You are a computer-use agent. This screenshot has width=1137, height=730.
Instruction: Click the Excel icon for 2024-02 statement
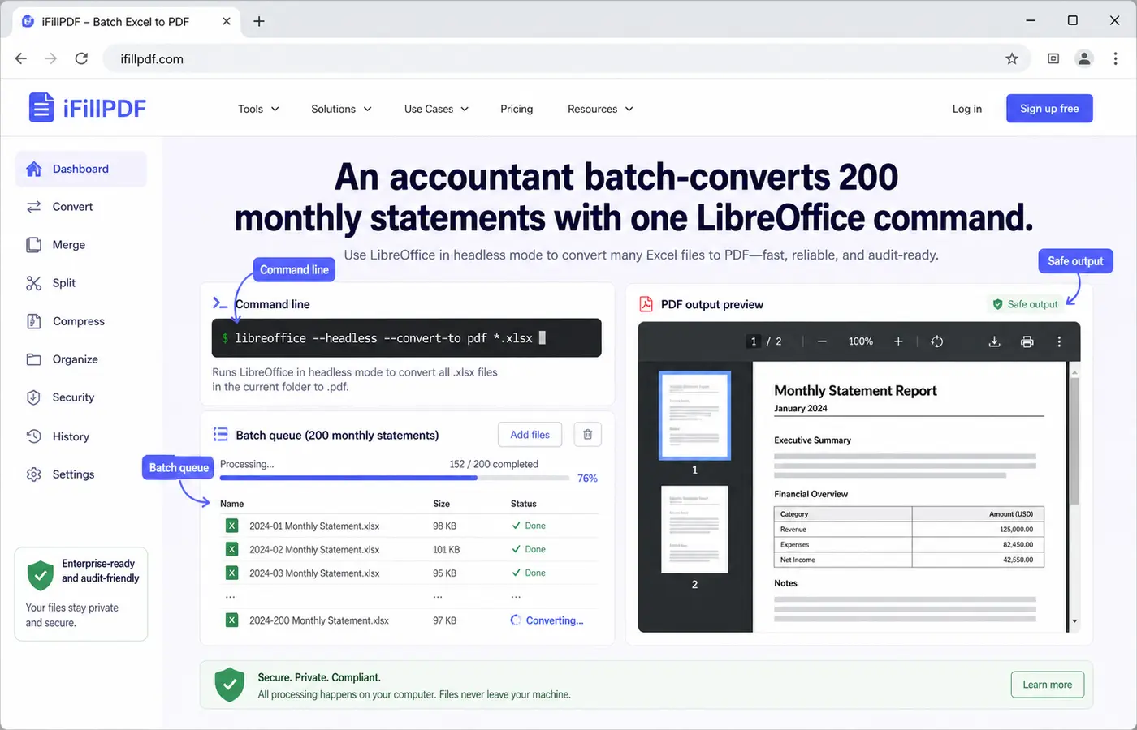click(231, 549)
